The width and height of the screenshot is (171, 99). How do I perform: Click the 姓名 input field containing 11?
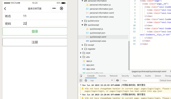[45, 16]
